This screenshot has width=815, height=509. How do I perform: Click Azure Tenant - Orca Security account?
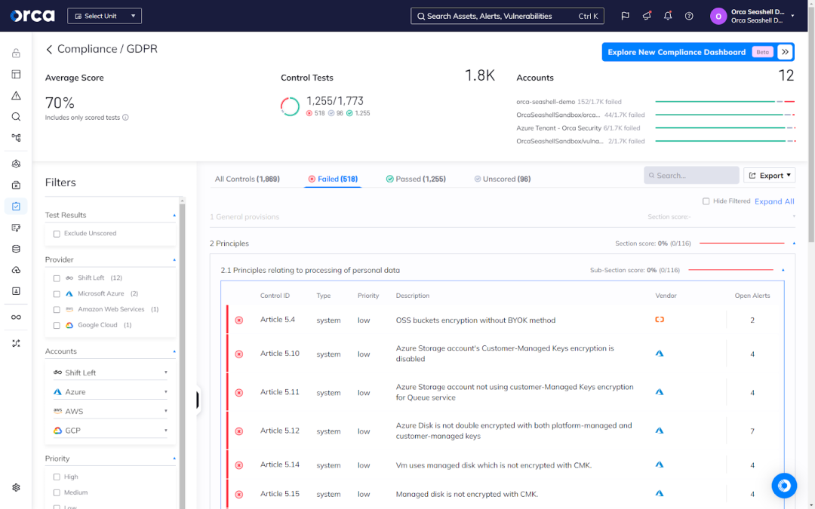pos(558,127)
